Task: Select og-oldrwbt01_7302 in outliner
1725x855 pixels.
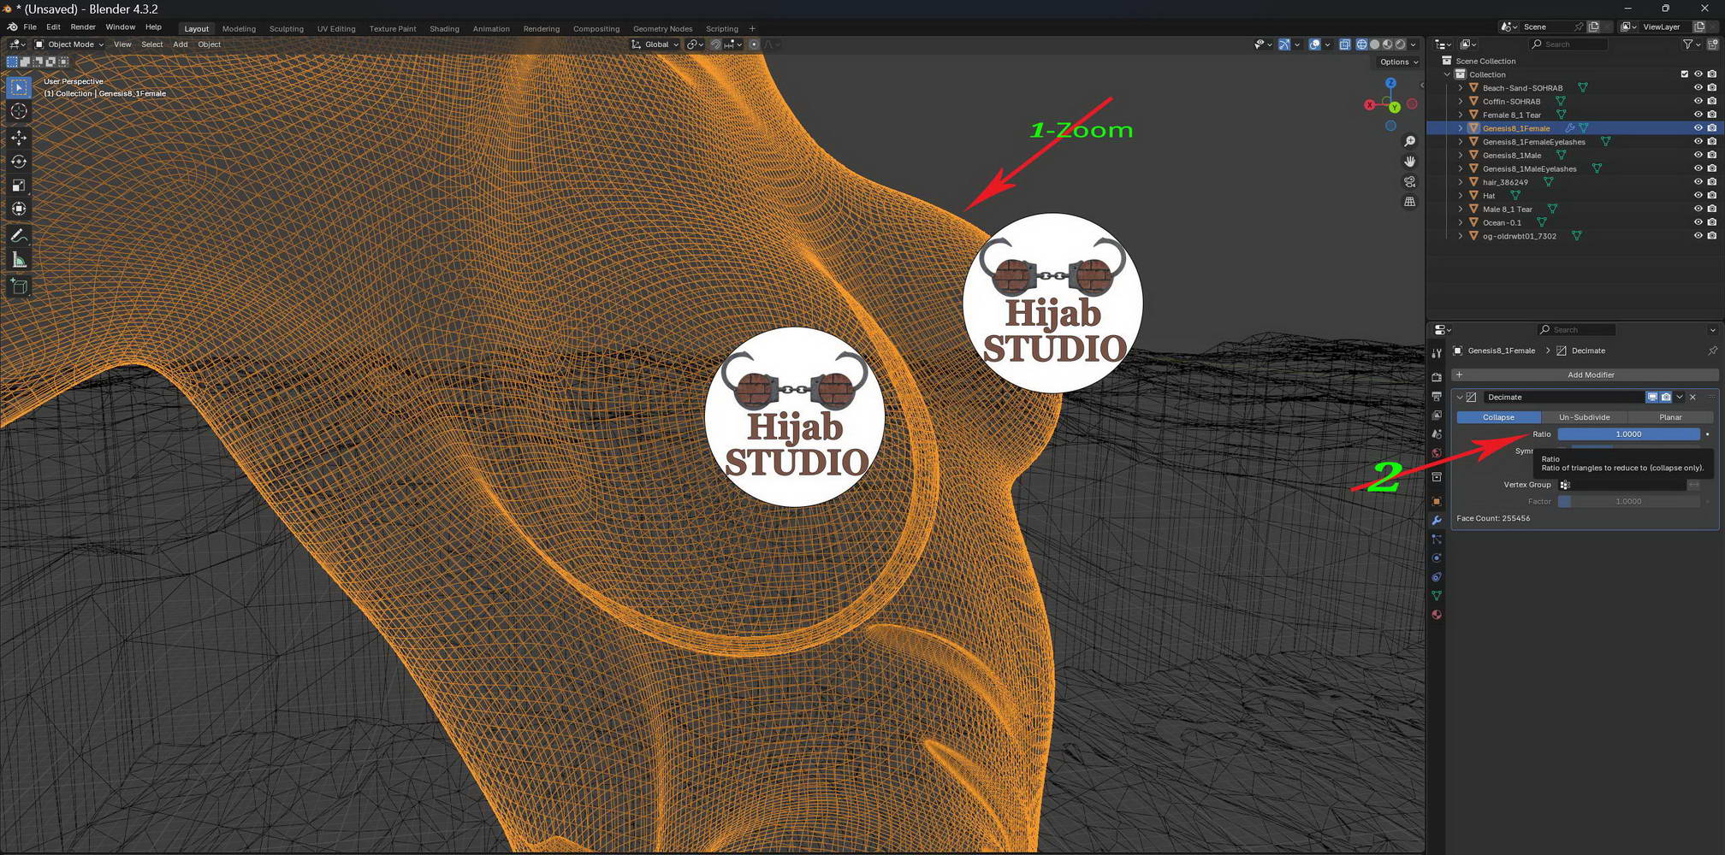Action: point(1519,236)
